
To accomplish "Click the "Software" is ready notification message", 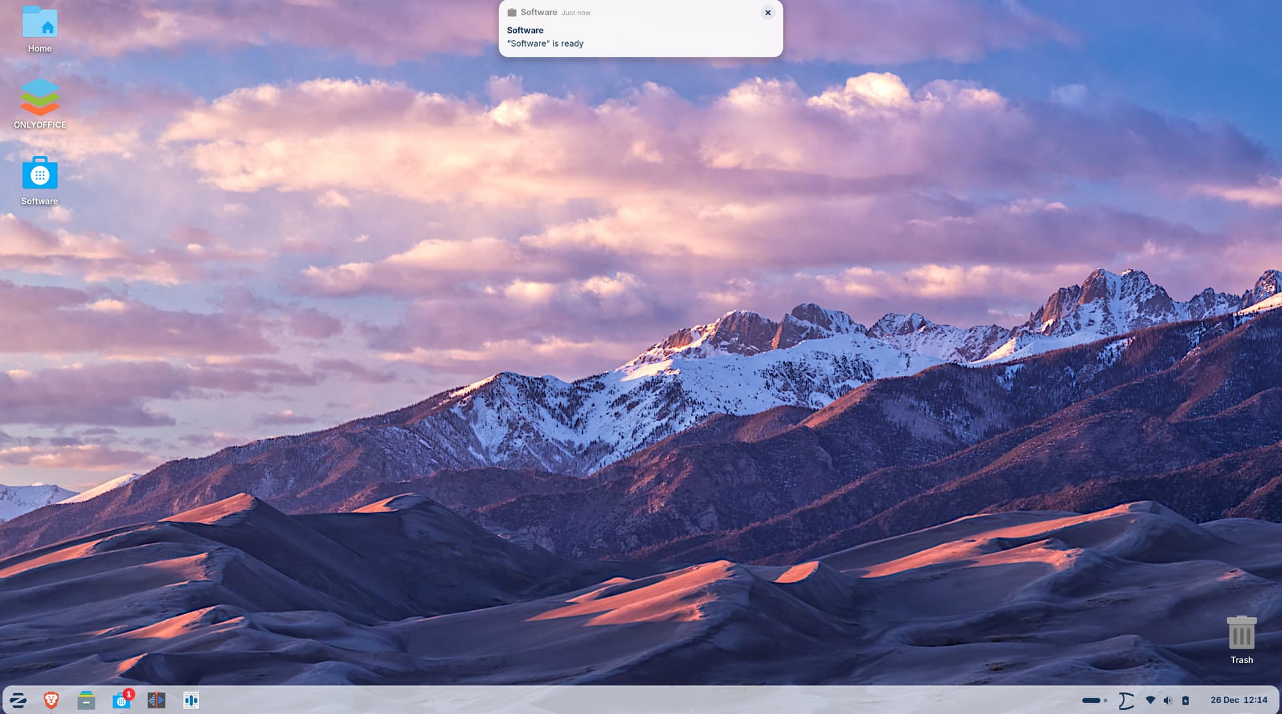I will click(545, 43).
